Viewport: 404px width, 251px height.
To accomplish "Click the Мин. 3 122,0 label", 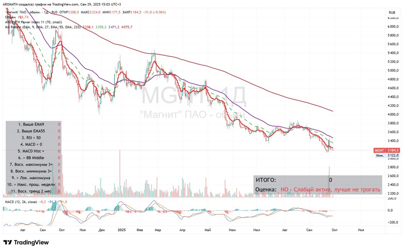I will click(x=387, y=155).
